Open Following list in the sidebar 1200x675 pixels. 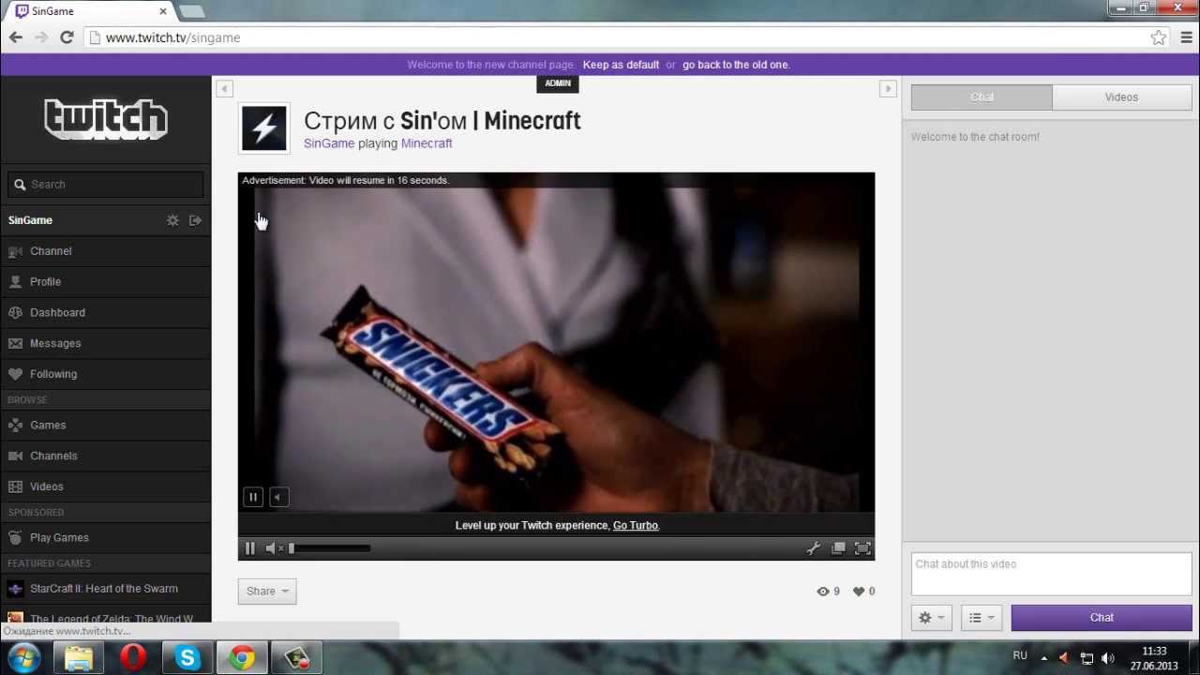click(105, 374)
